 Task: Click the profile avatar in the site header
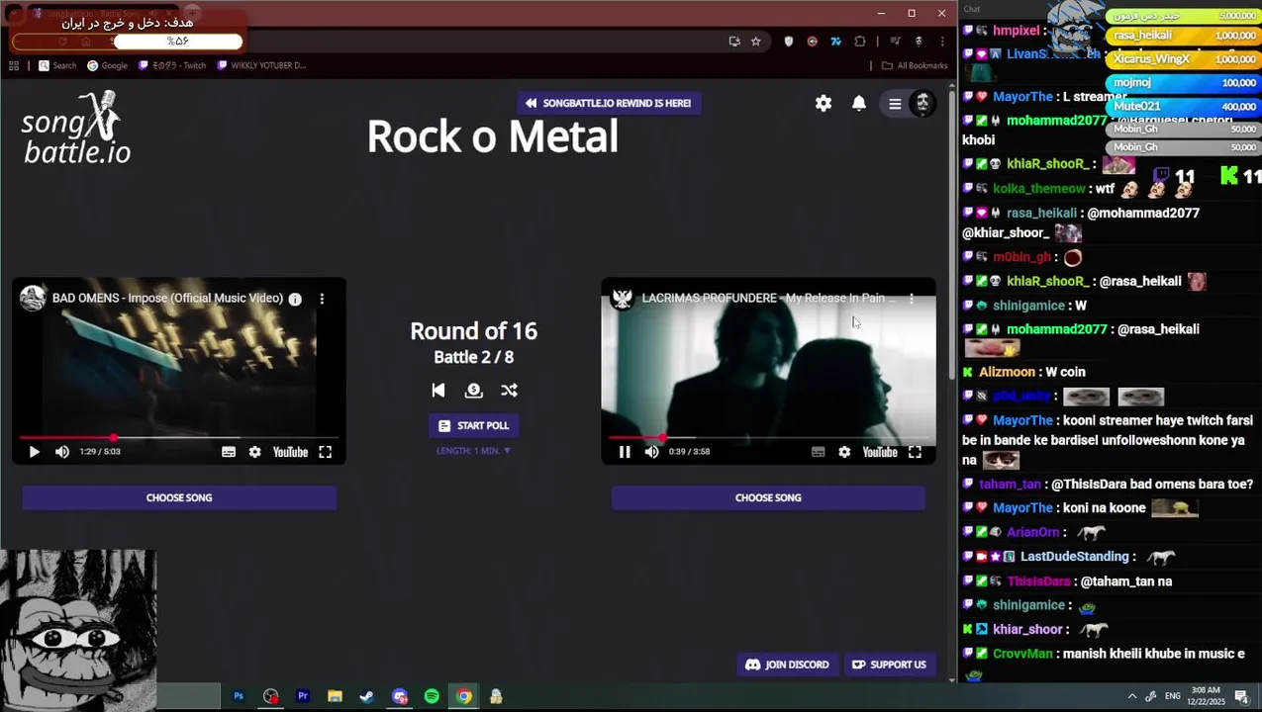[922, 103]
